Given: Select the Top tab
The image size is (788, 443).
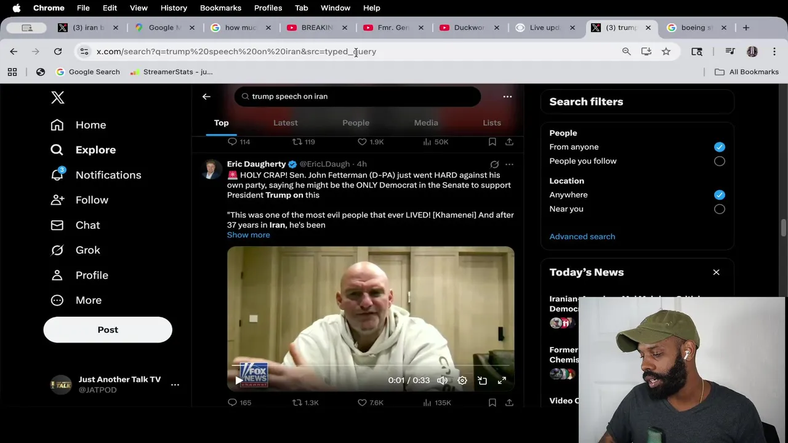Looking at the screenshot, I should (221, 122).
